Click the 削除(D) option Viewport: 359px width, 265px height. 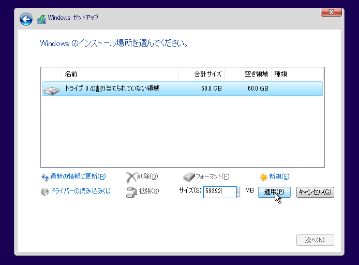point(147,176)
